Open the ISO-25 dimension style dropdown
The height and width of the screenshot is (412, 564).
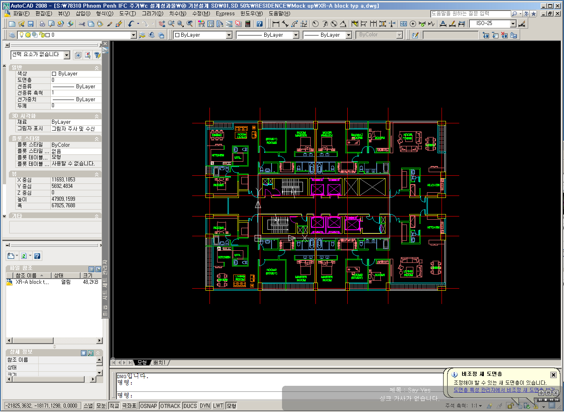point(513,24)
